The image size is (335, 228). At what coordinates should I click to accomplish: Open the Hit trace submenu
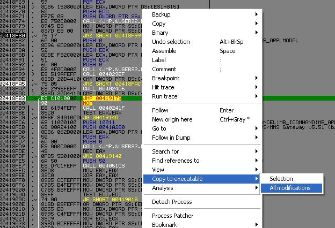[x=202, y=87]
